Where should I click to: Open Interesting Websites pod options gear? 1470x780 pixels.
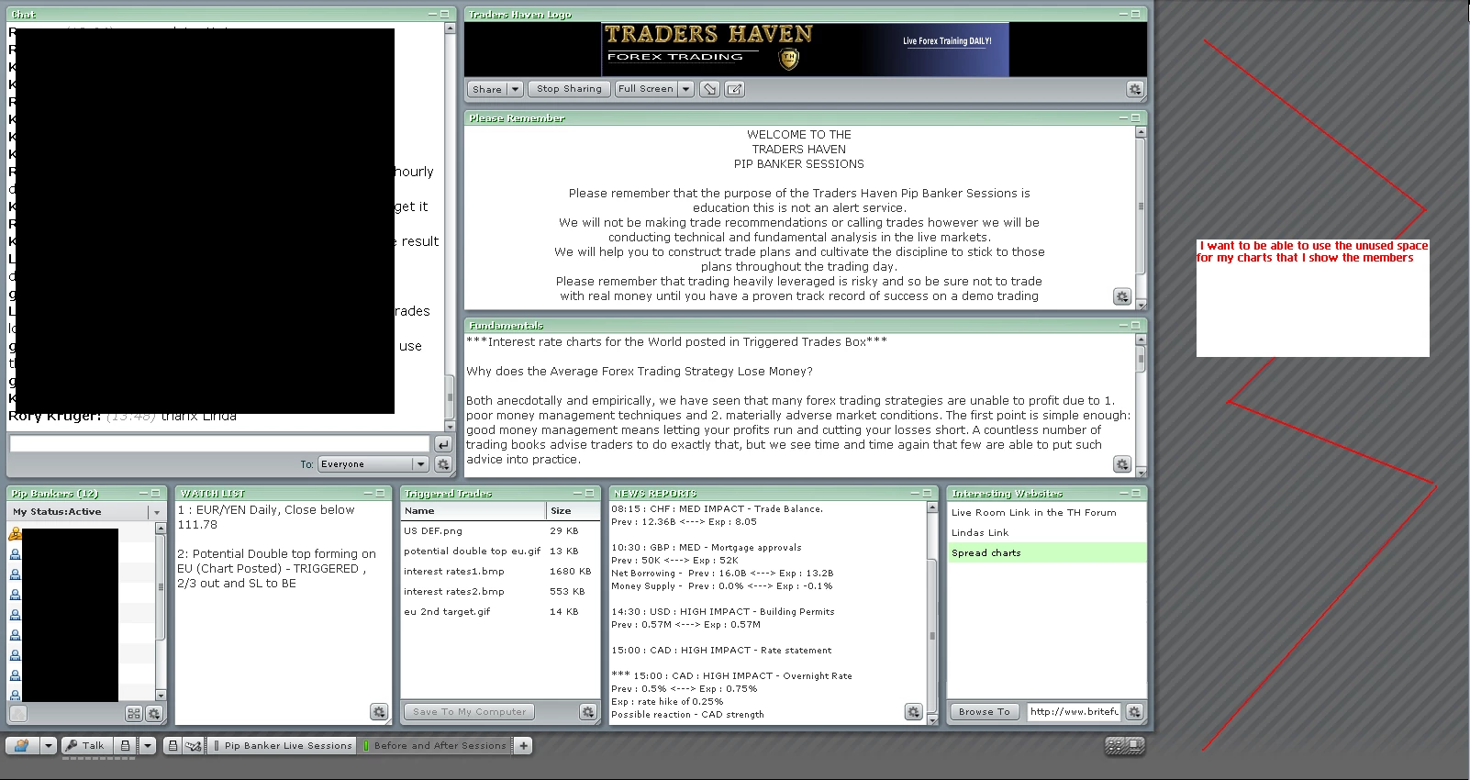click(x=1135, y=711)
